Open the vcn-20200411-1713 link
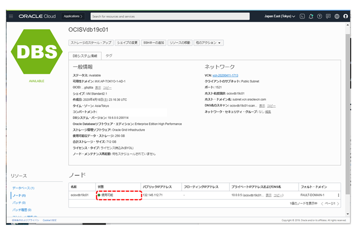The width and height of the screenshot is (357, 235). pos(225,75)
